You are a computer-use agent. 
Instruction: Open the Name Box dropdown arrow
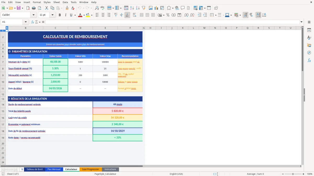click(x=26, y=22)
